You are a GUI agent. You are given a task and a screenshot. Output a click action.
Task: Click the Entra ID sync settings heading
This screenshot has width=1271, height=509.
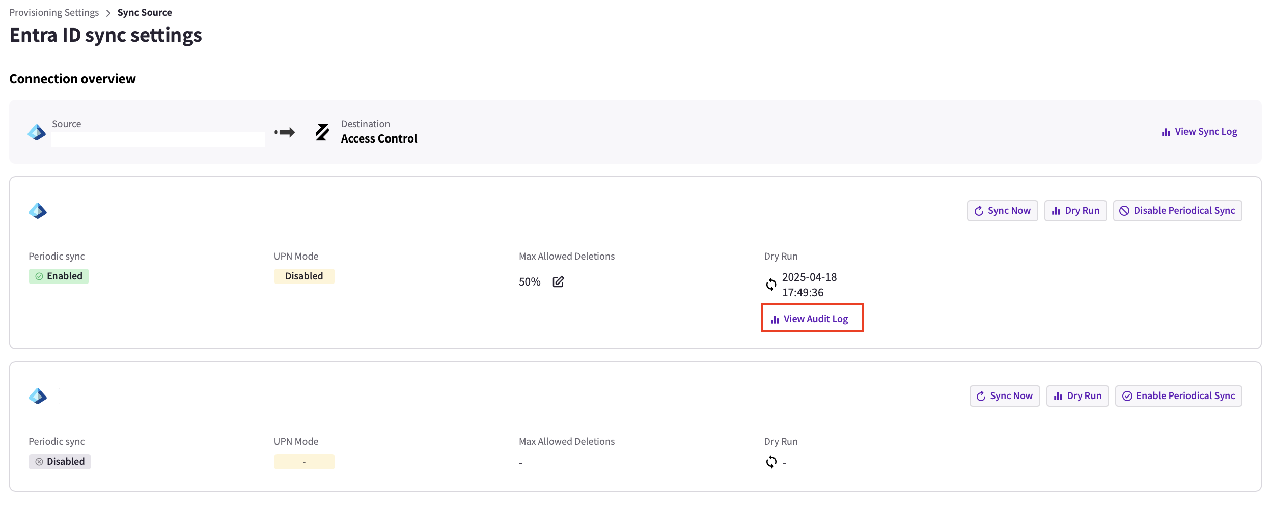[105, 35]
